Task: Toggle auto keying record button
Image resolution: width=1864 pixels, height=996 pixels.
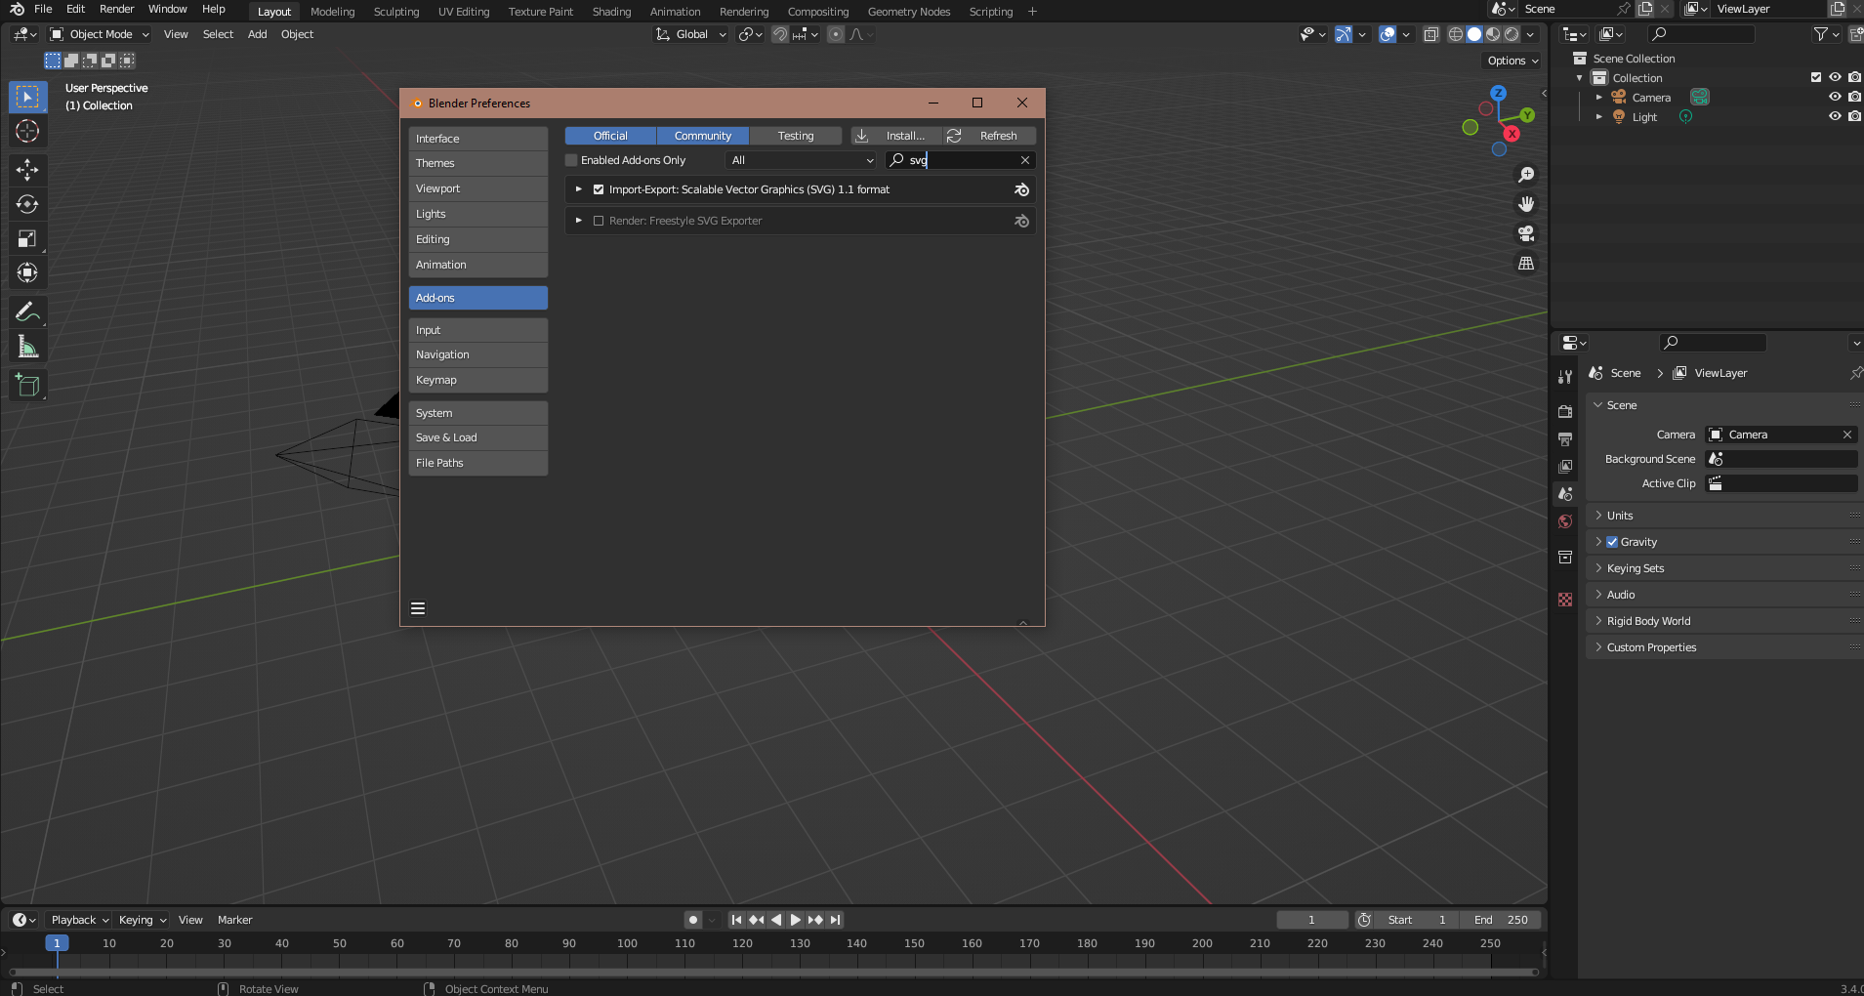Action: pos(693,920)
